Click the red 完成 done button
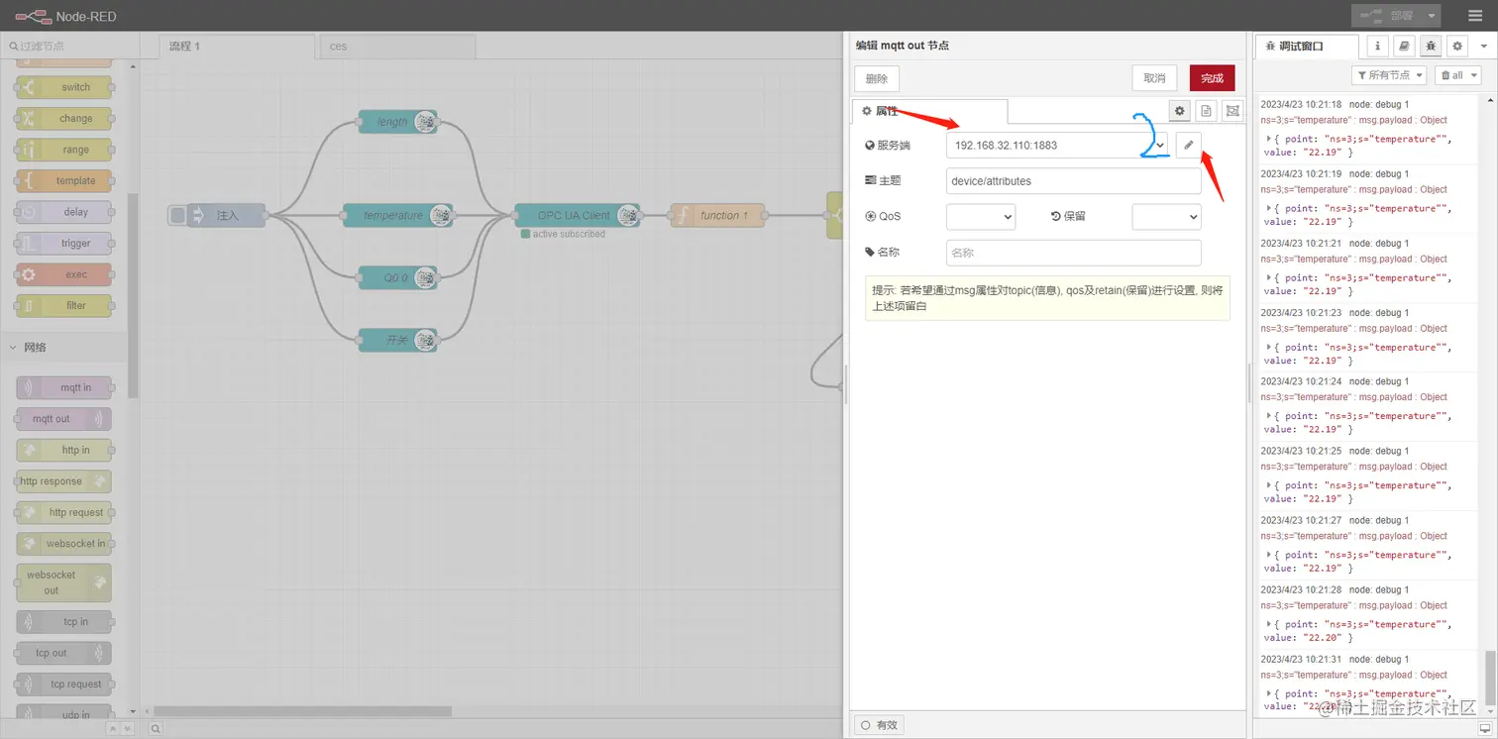 pyautogui.click(x=1212, y=78)
